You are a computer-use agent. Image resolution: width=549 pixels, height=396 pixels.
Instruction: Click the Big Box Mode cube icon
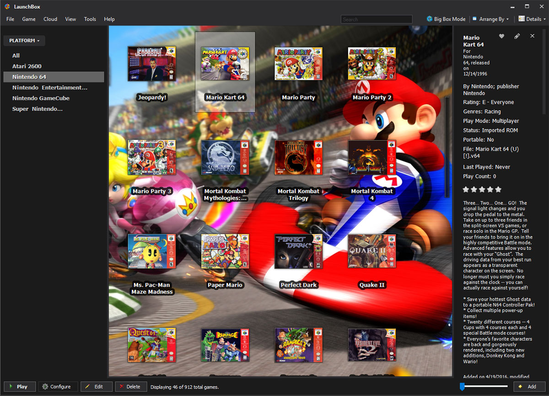(x=429, y=19)
